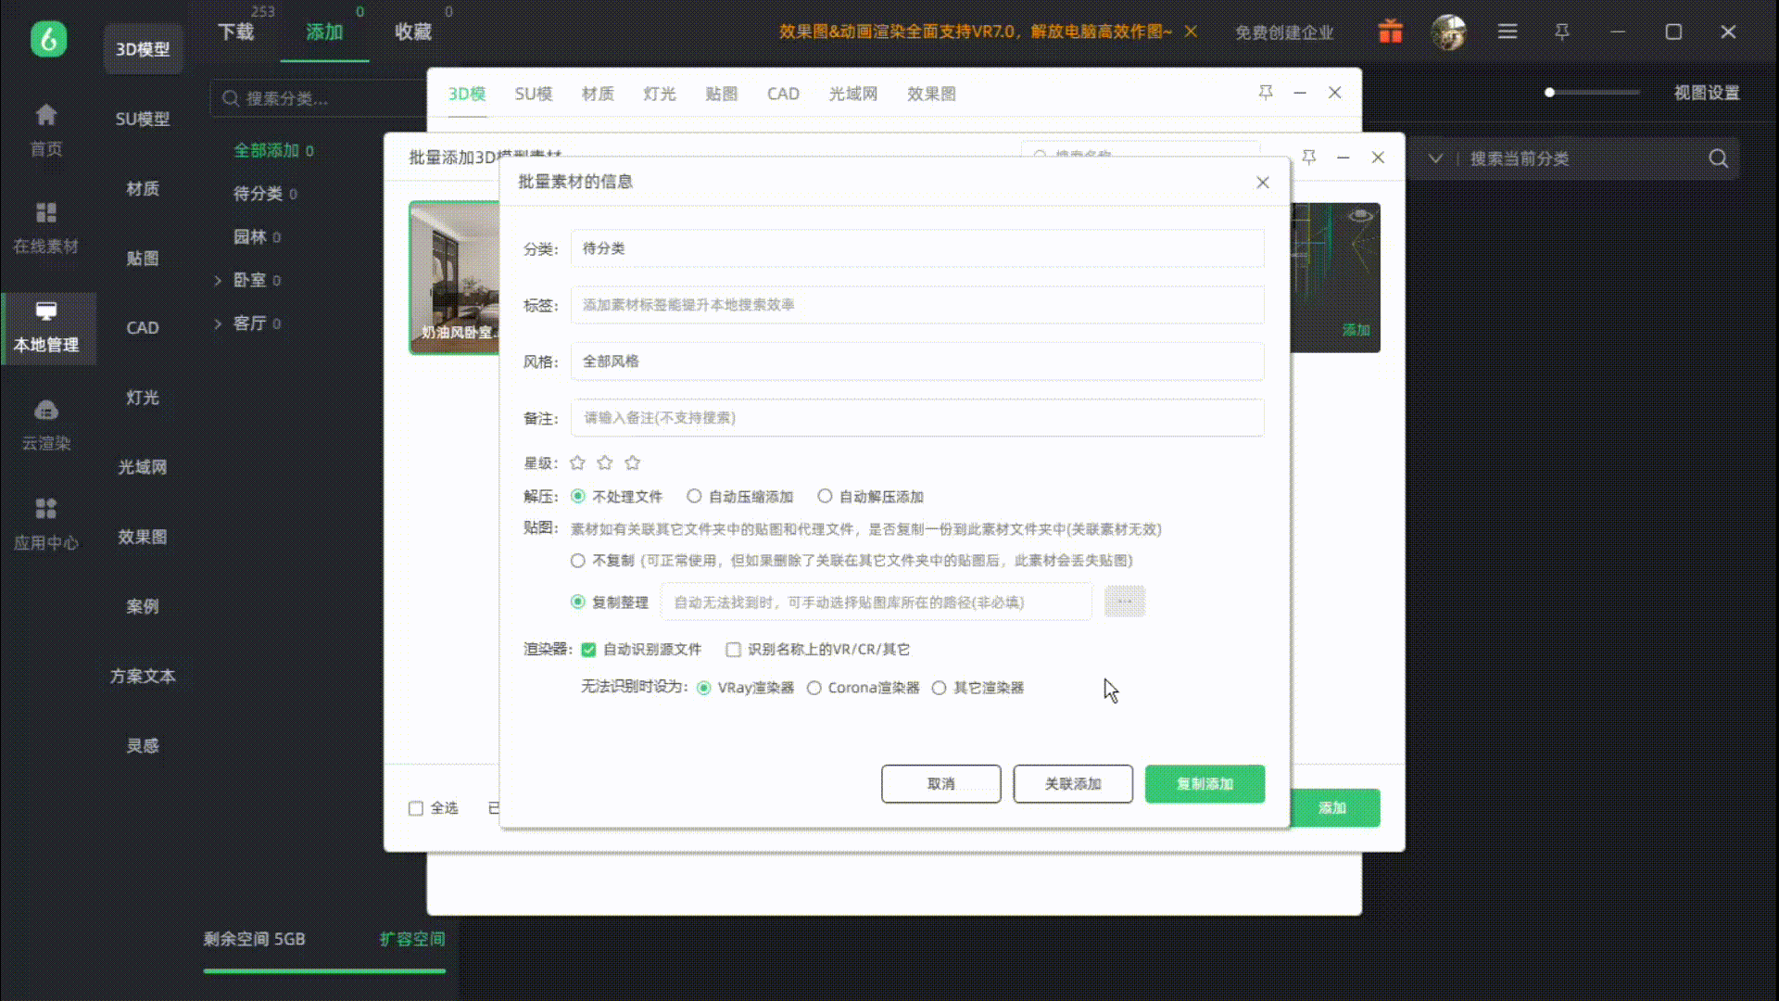The width and height of the screenshot is (1779, 1001).
Task: Close the 批量素材的信息 dialog
Action: coord(1262,183)
